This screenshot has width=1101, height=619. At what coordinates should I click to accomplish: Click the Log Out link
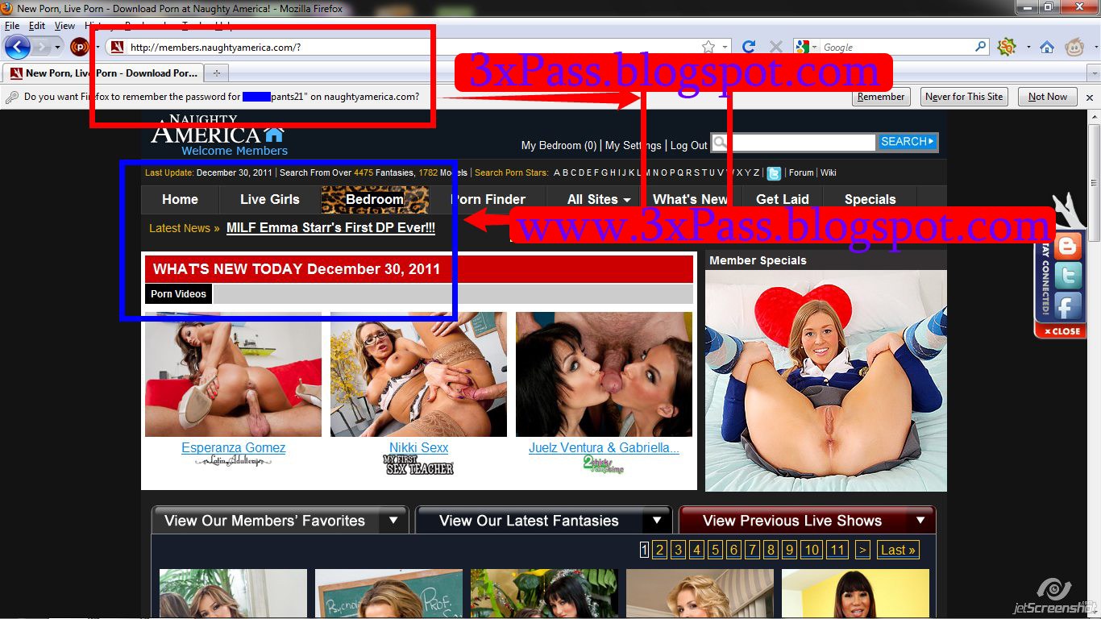(688, 145)
